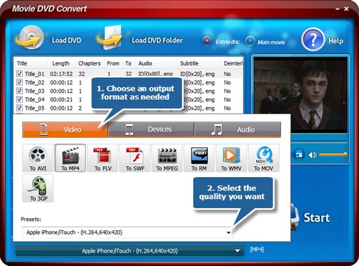Select the To WMV format icon
359x266 pixels.
click(x=232, y=158)
